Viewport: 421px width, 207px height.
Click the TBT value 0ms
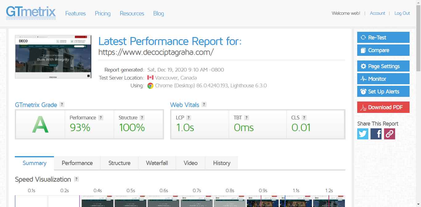[x=243, y=127]
